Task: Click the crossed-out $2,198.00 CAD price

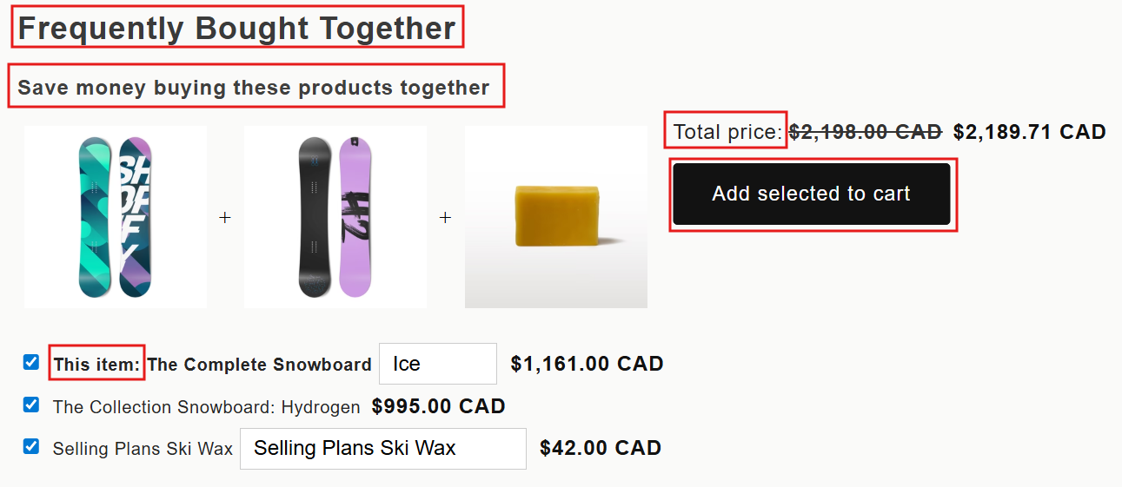Action: (865, 132)
